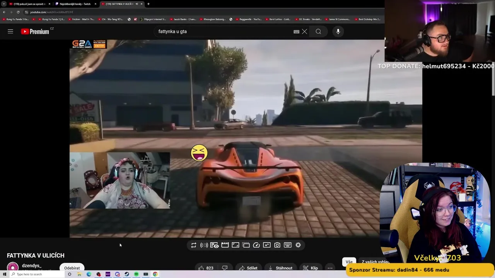
Task: Click the ad-blocking eye icon in toolbar
Action: (x=215, y=245)
